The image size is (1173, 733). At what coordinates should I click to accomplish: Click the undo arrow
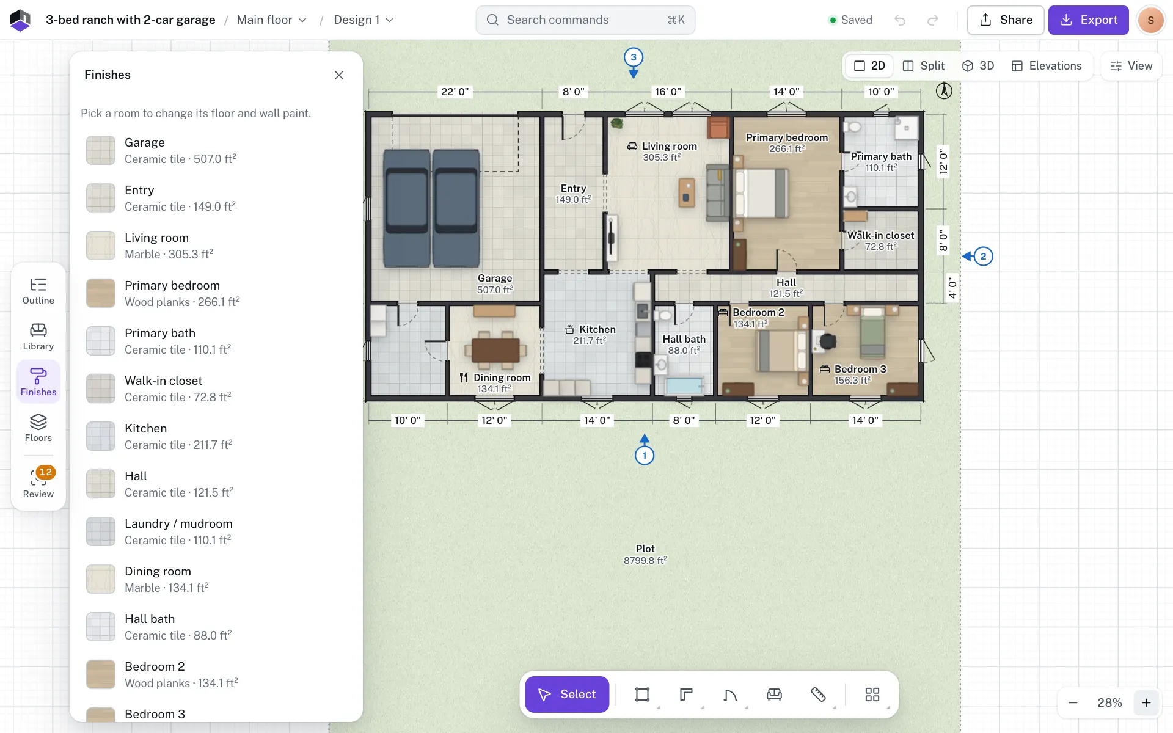tap(900, 20)
